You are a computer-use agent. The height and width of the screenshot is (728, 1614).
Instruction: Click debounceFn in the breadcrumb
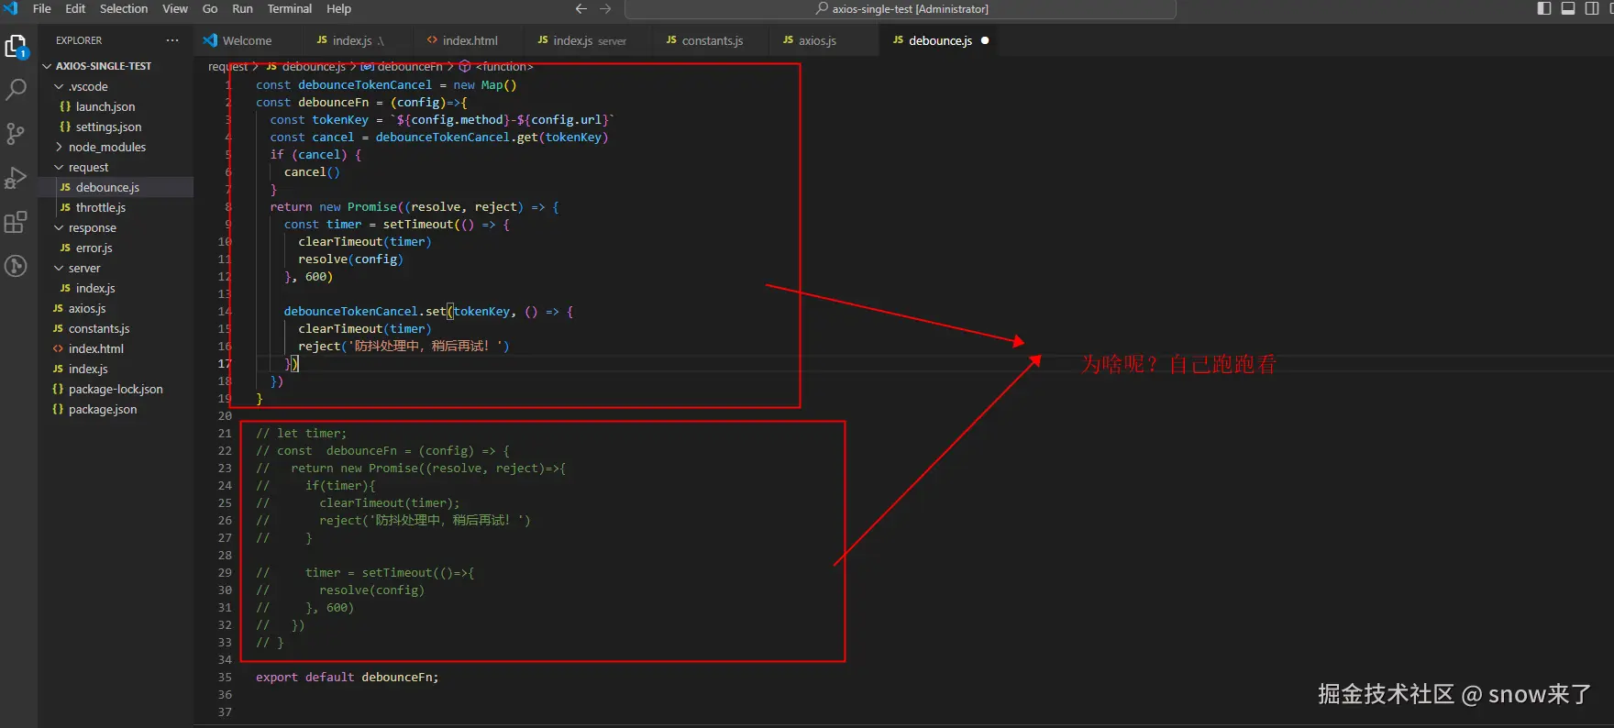(x=409, y=66)
